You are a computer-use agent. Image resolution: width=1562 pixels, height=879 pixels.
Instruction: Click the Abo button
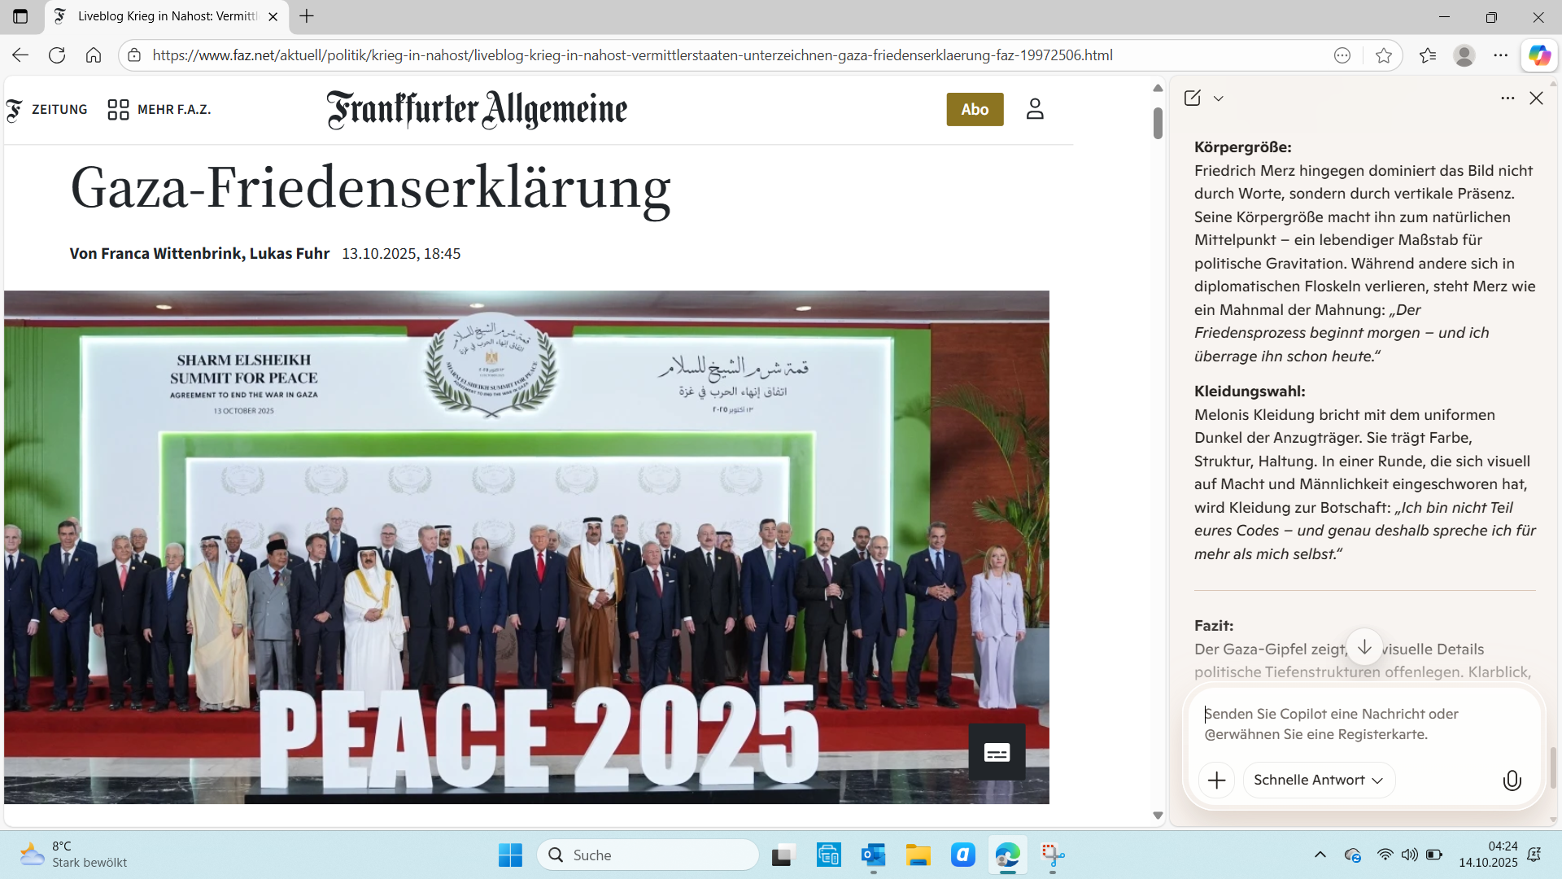[974, 110]
